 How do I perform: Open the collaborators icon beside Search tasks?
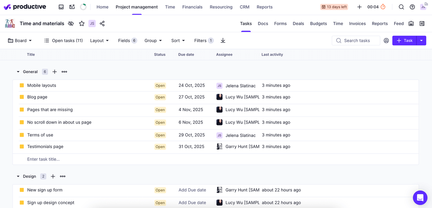click(x=386, y=41)
